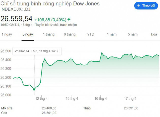
Task: Click the 16 thg 4 axis marker
Action: point(101,99)
